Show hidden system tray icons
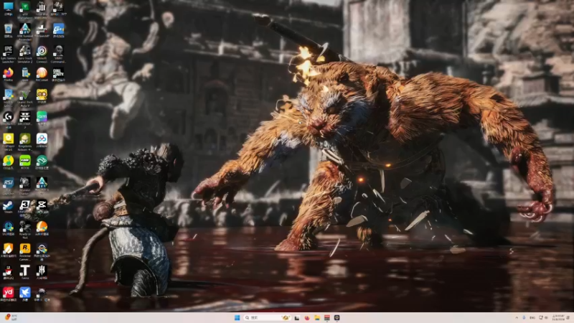Viewport: 574px width, 323px height. pos(517,317)
